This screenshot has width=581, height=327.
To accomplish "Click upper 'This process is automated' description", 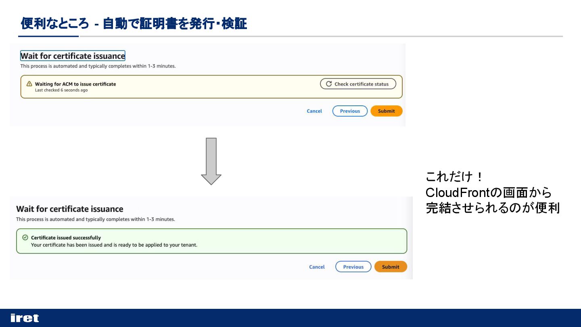I will (98, 66).
